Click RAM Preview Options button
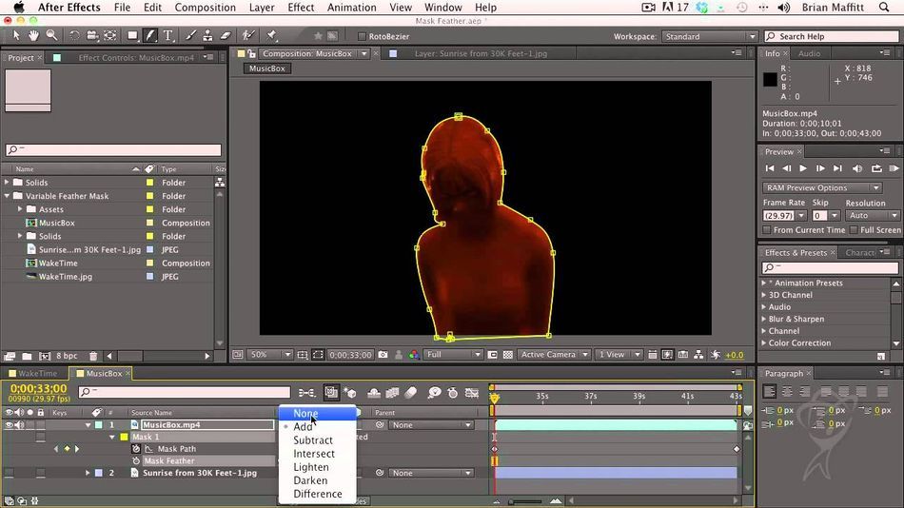Viewport: 904px width, 508px height. 822,188
